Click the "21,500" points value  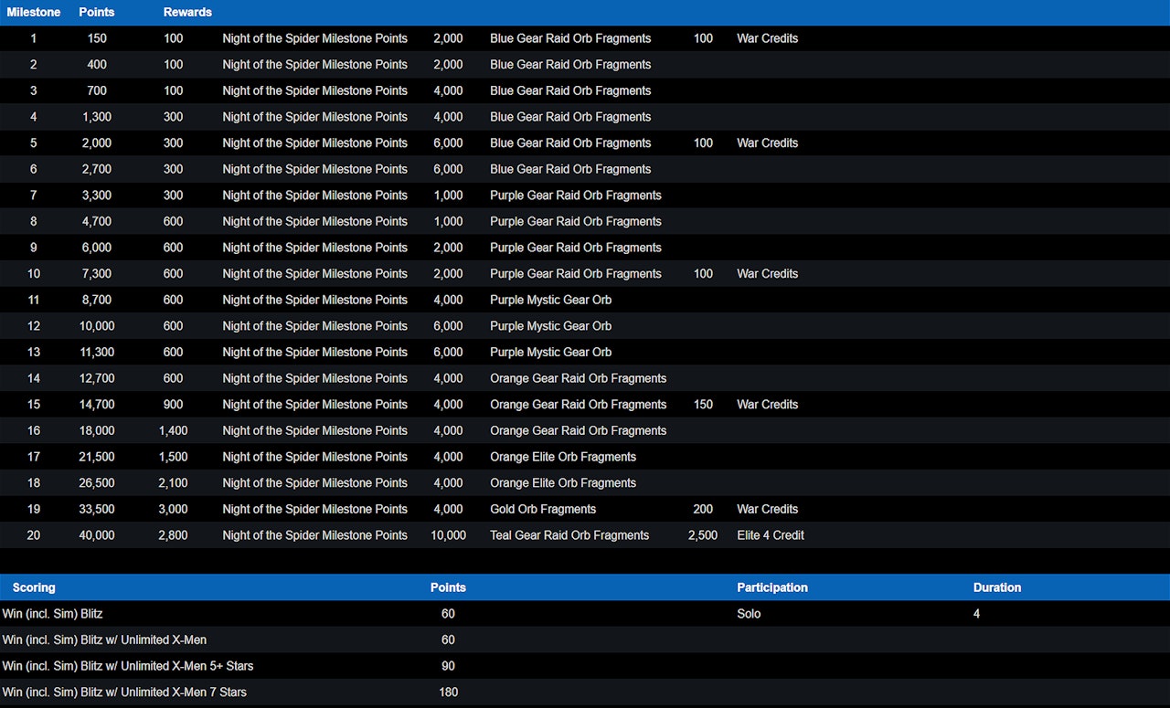tap(97, 457)
